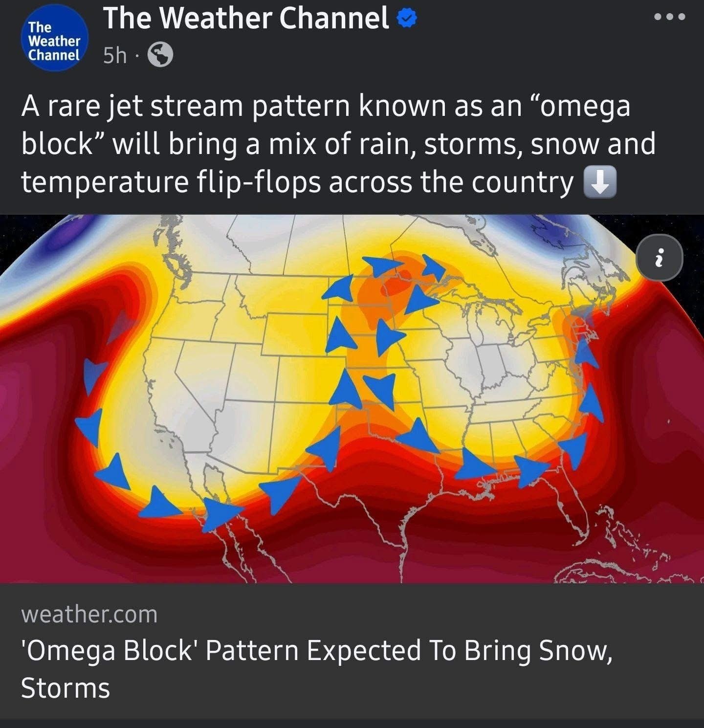The height and width of the screenshot is (728, 704).
Task: Click the down arrow emoji in caption
Action: [x=600, y=182]
